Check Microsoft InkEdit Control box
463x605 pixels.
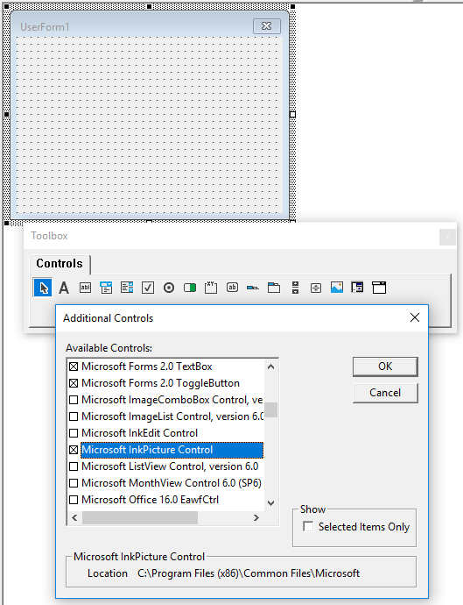74,433
